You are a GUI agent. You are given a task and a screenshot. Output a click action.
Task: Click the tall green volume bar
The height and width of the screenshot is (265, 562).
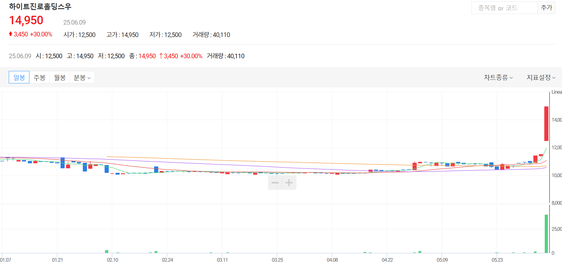[546, 233]
